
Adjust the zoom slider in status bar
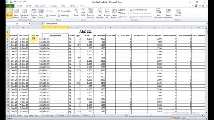click(x=197, y=118)
